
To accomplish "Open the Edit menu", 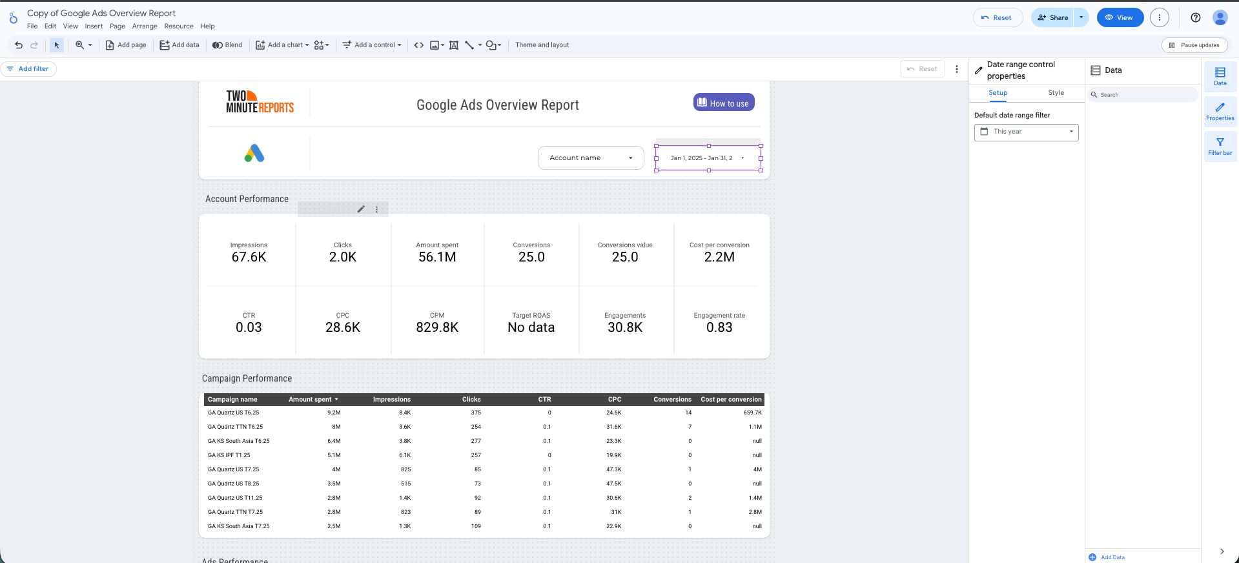I will tap(50, 26).
